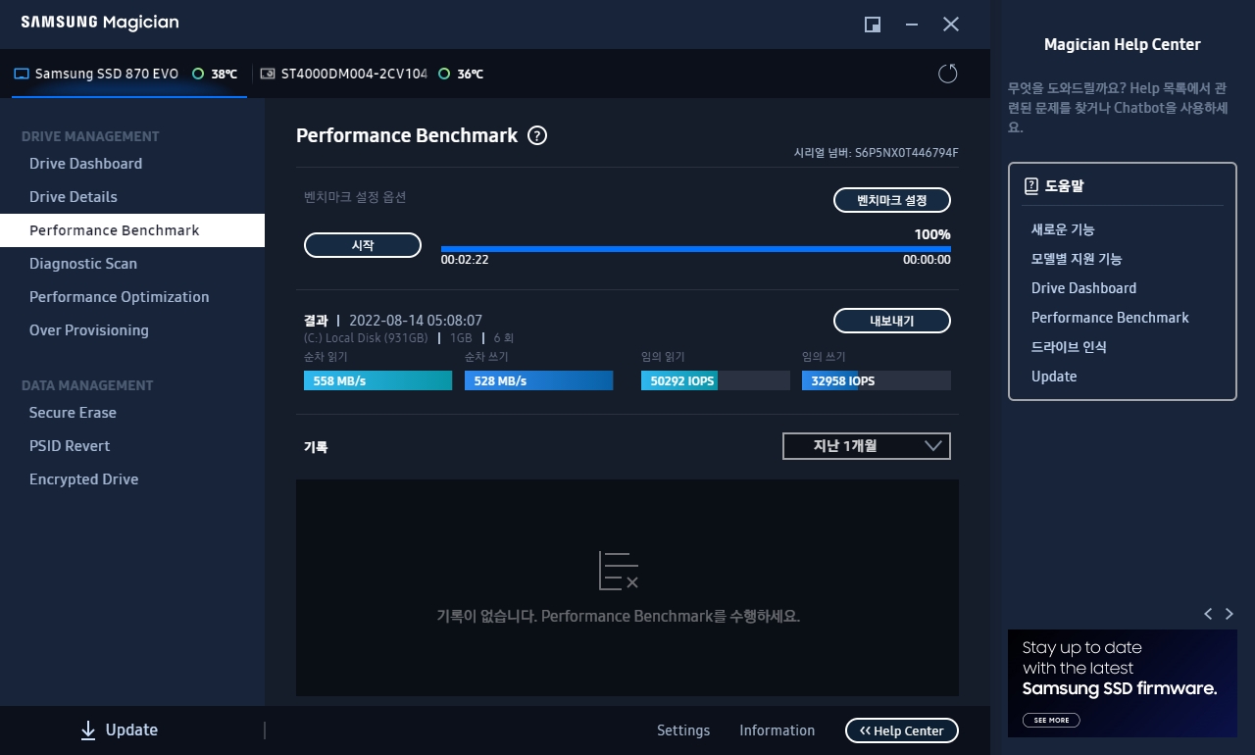1255x755 pixels.
Task: Click the Help Center collapse button
Action: pyautogui.click(x=902, y=730)
